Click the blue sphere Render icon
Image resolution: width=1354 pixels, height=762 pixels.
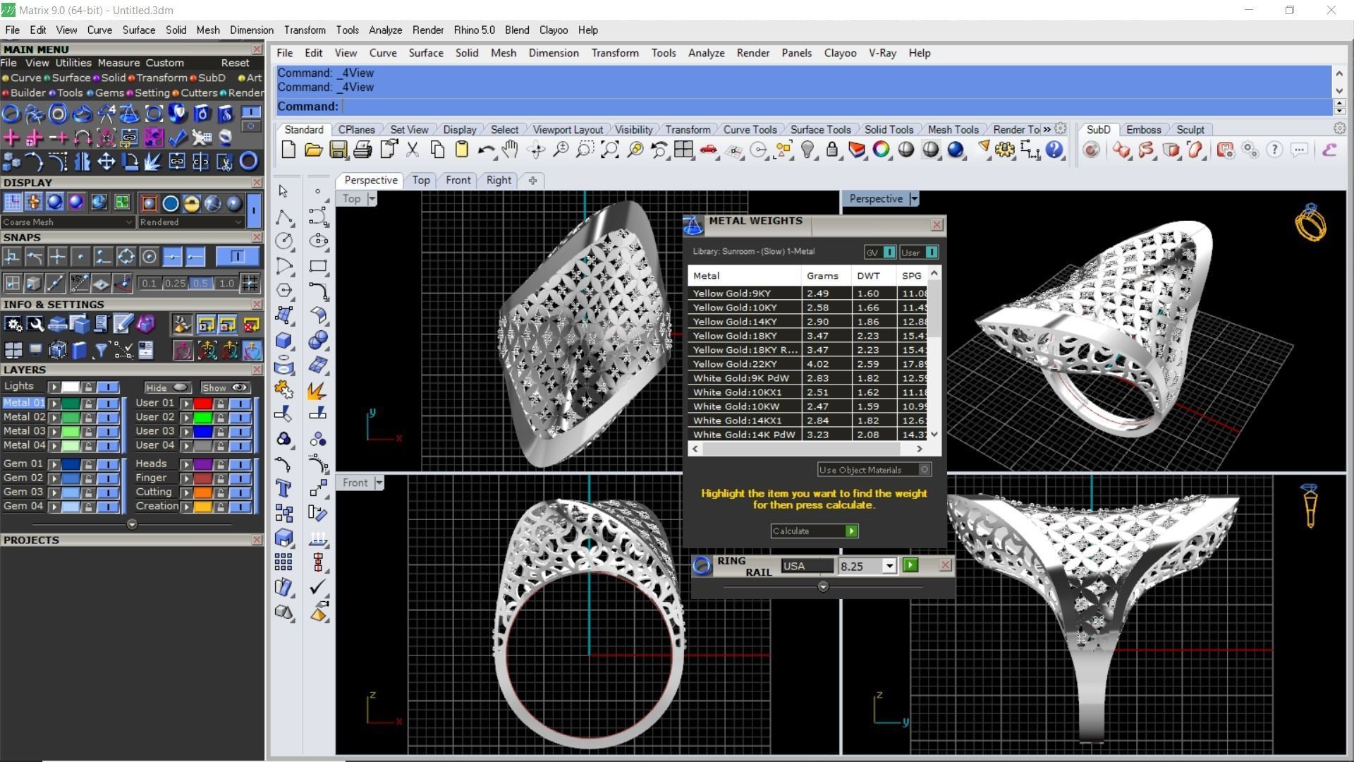coord(956,150)
